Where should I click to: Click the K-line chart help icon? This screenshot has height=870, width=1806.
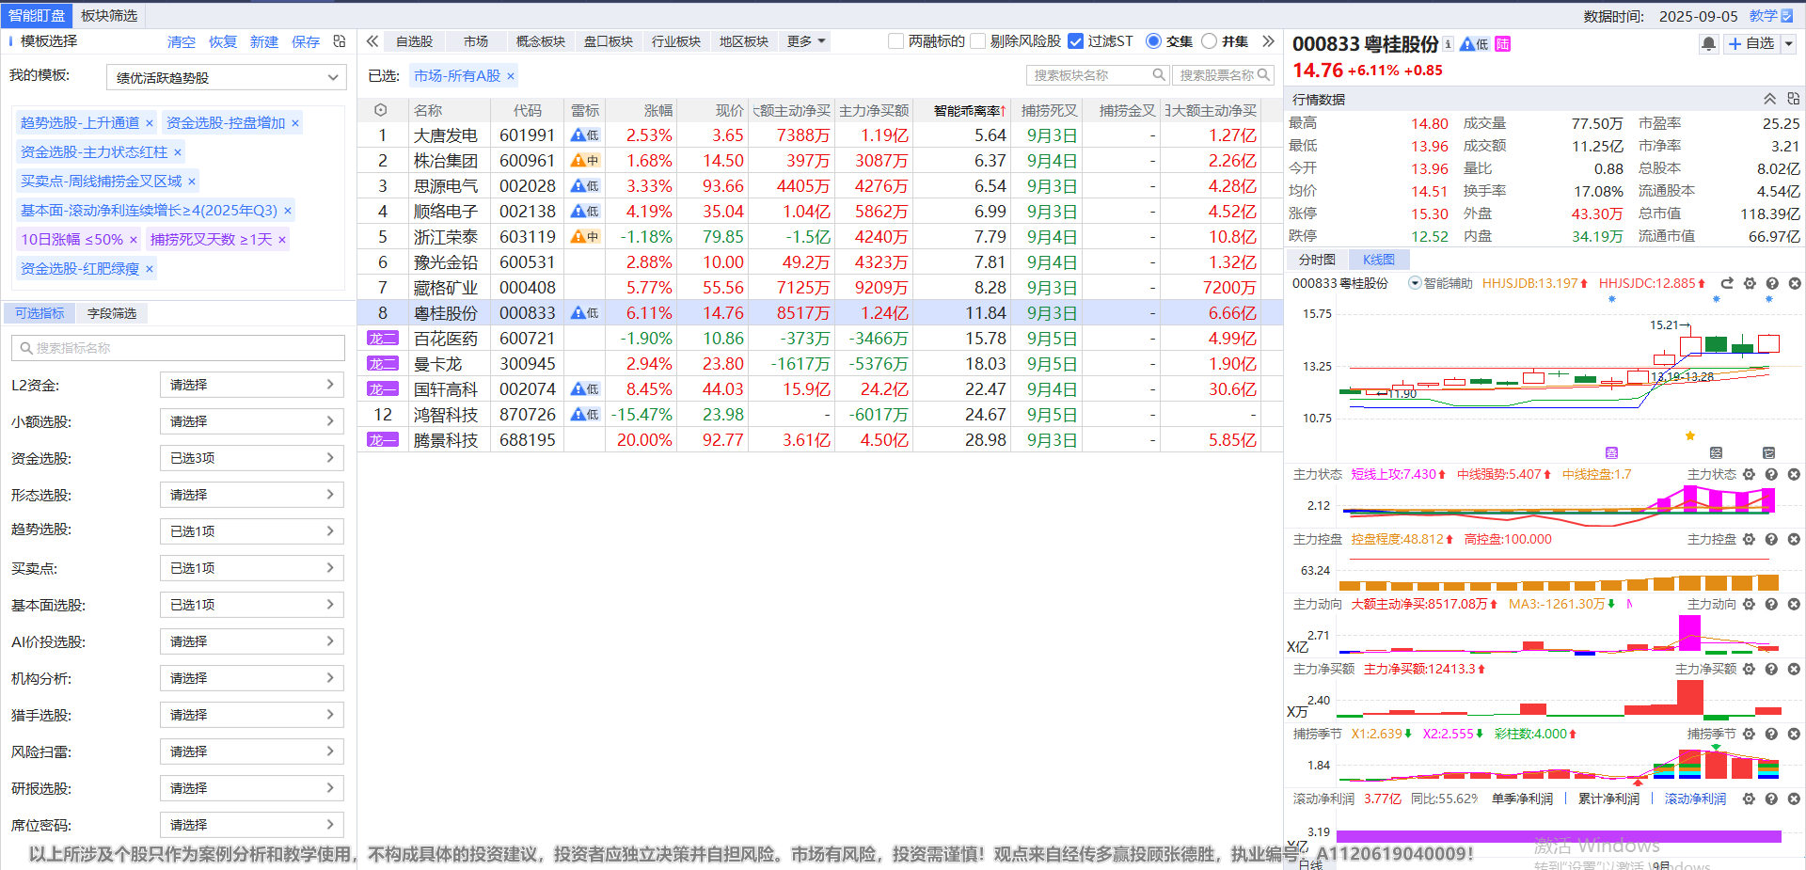pyautogui.click(x=1772, y=283)
